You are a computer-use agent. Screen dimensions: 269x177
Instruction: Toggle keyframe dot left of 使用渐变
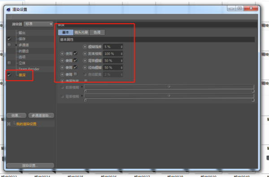point(62,81)
